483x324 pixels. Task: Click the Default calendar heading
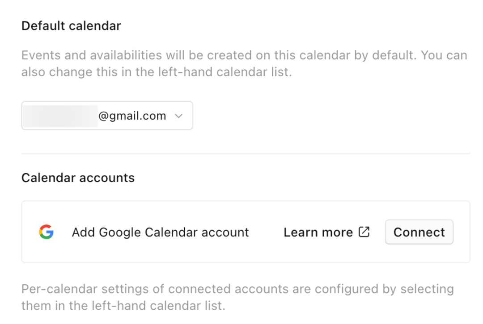click(71, 26)
